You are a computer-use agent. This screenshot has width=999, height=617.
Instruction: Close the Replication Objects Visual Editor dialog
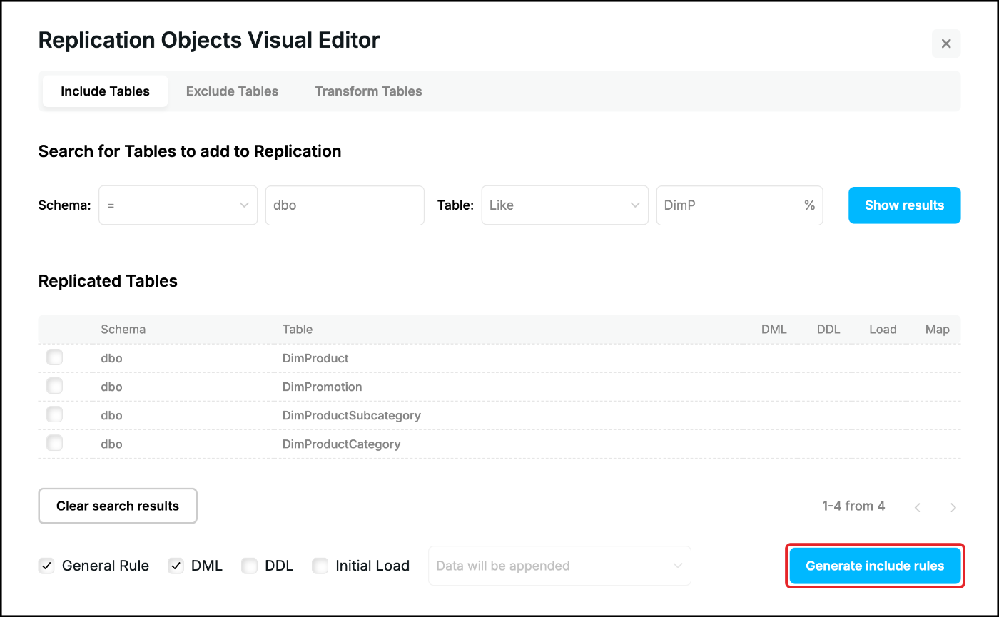[x=946, y=44]
